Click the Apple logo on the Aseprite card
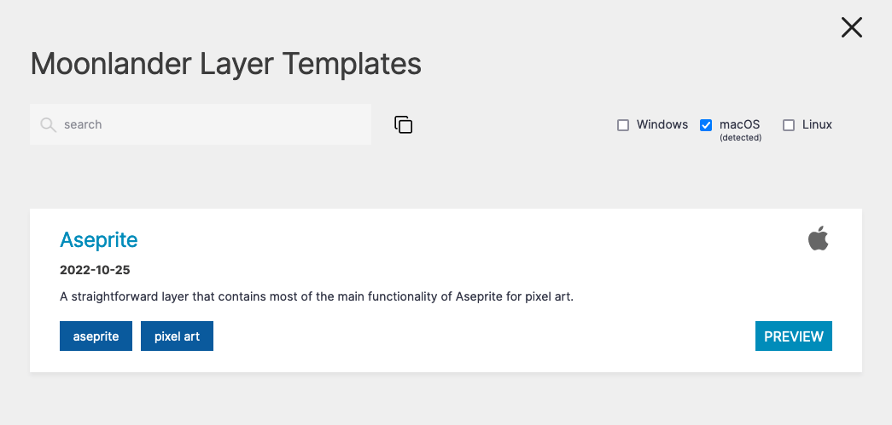 (x=818, y=238)
